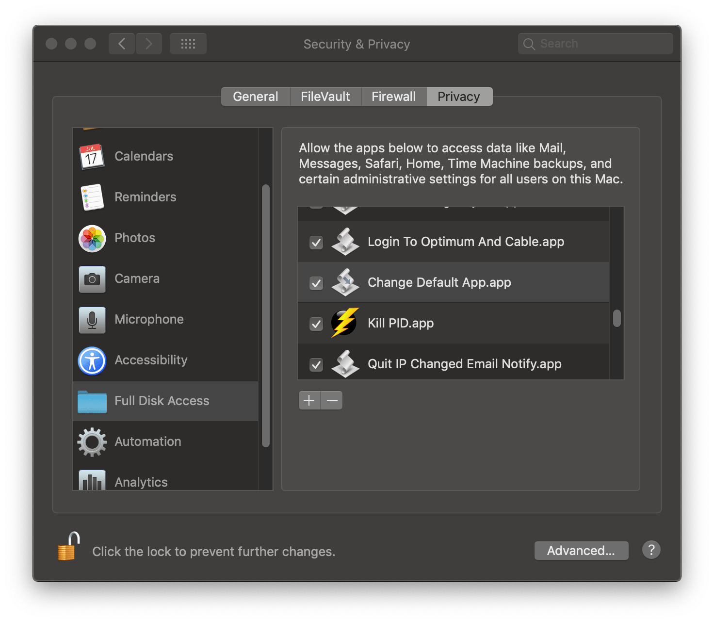Disable Login To Optimum And Cable.app

tap(316, 243)
